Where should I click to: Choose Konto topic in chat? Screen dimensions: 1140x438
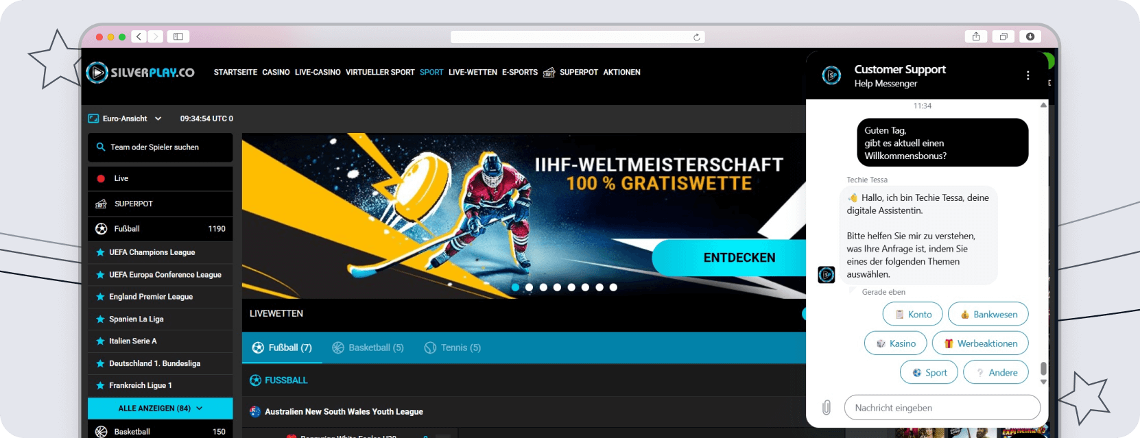(x=912, y=315)
